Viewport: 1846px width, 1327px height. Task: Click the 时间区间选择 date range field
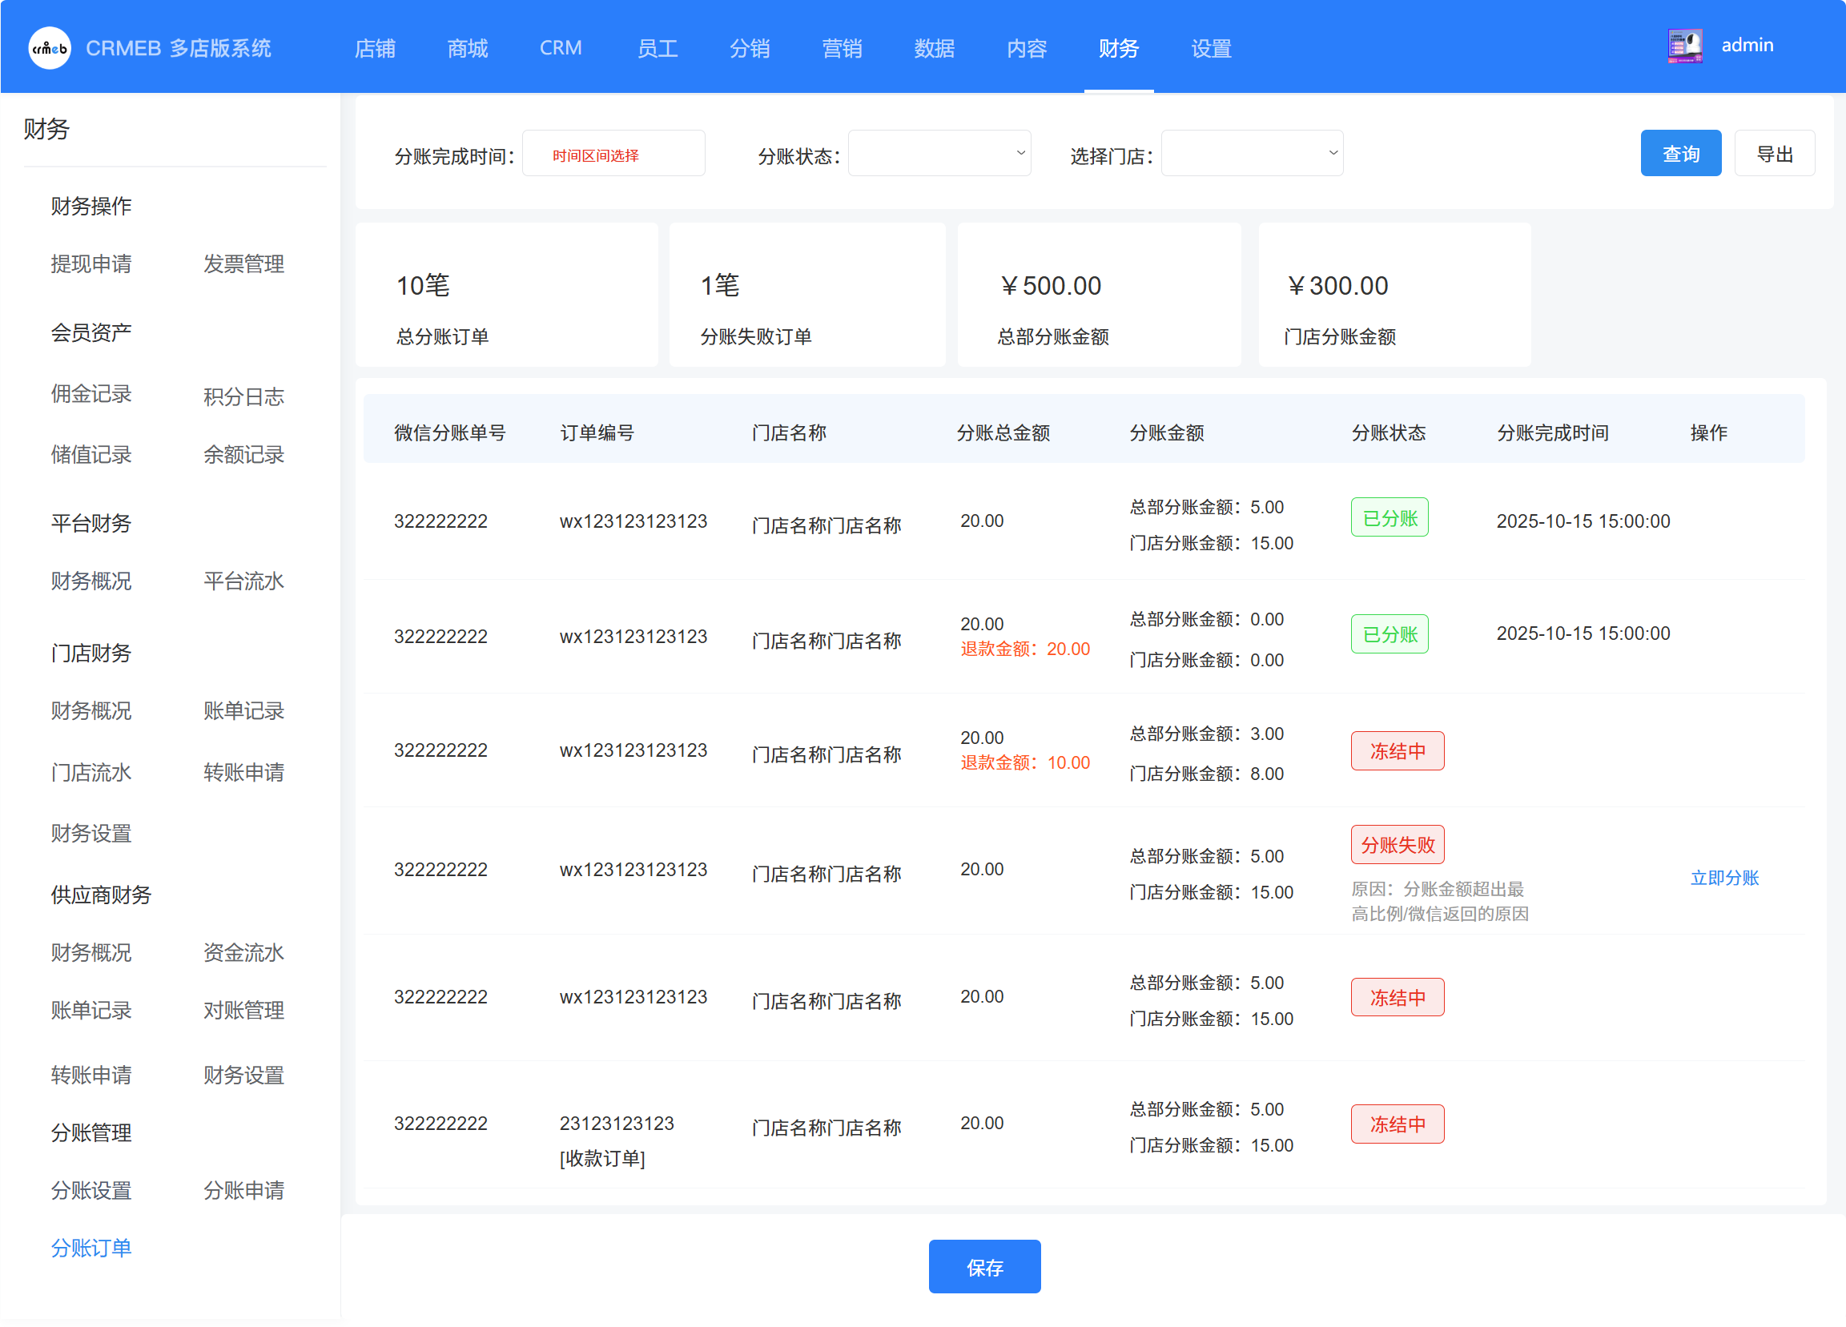click(613, 155)
